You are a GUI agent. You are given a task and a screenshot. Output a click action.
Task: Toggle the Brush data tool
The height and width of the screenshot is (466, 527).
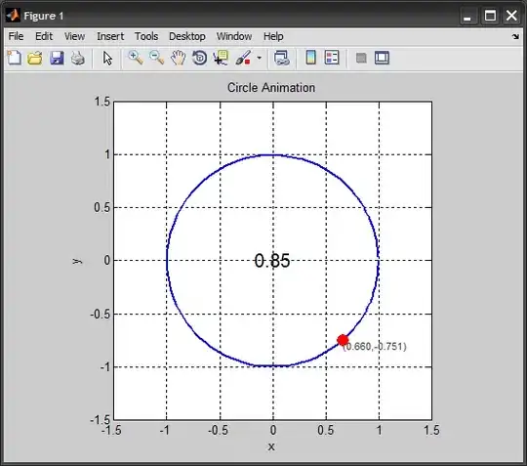pos(243,58)
